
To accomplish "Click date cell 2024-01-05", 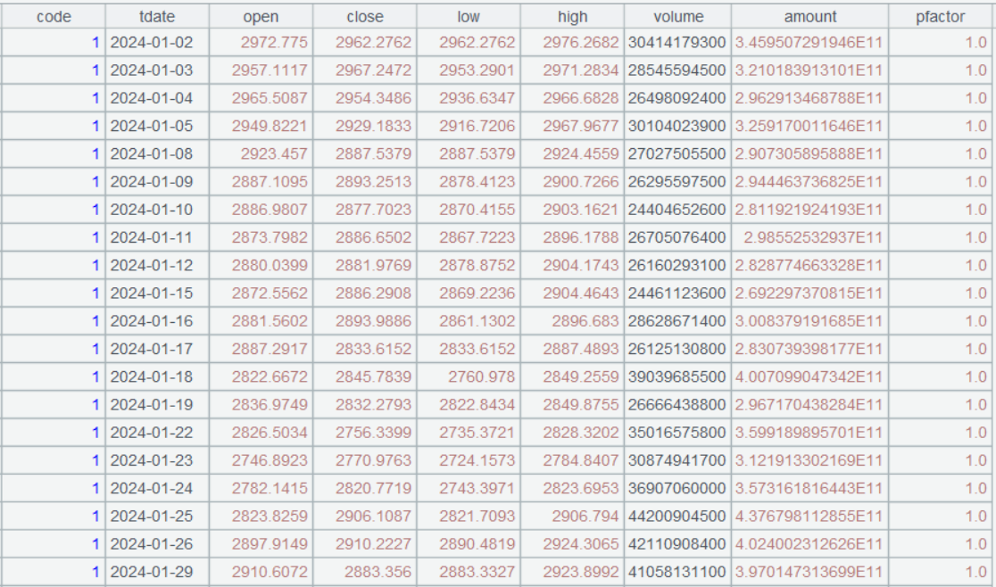I will click(x=157, y=127).
